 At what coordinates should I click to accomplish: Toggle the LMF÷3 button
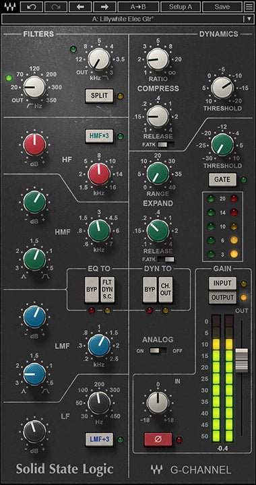pyautogui.click(x=99, y=439)
